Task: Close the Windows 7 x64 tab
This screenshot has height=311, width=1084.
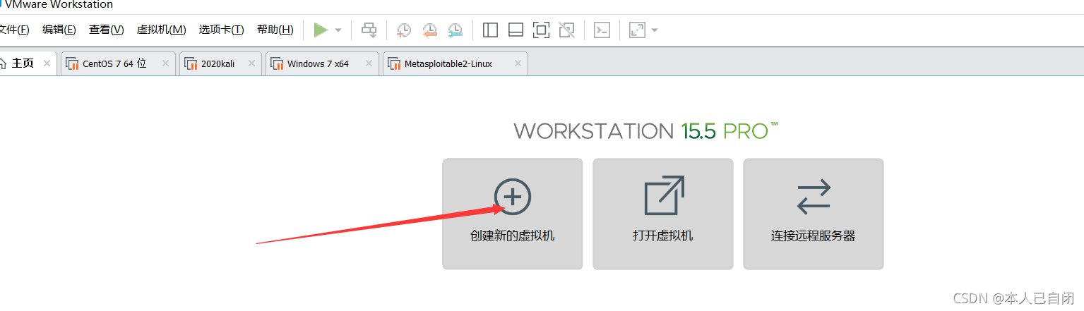Action: [x=368, y=63]
